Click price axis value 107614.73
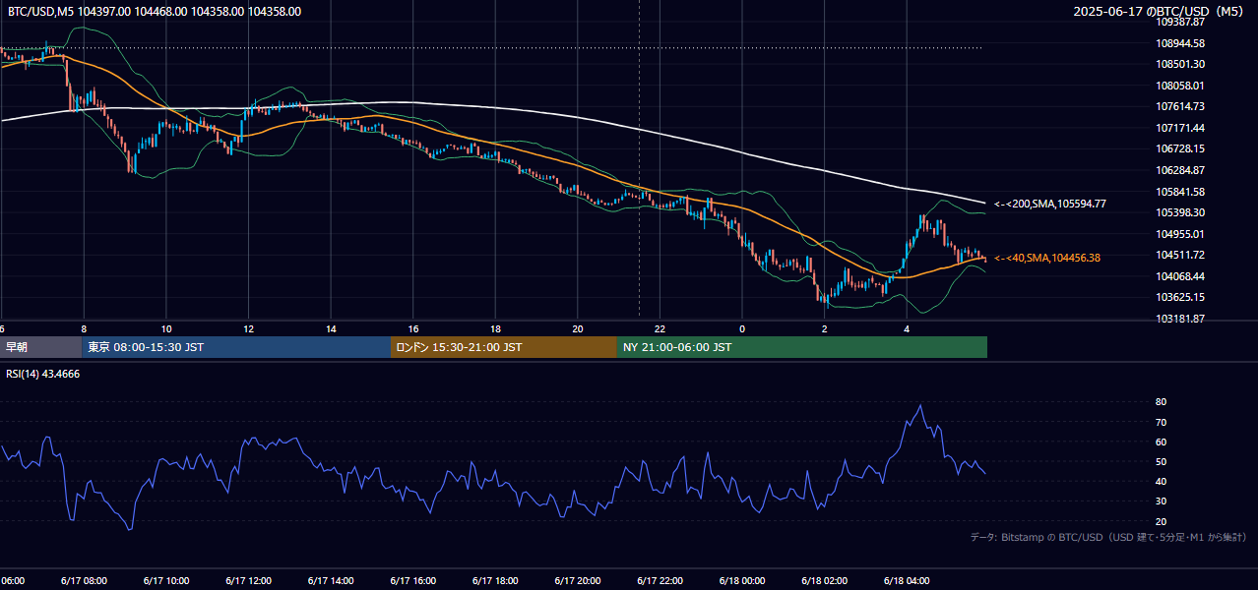This screenshot has height=590, width=1258. [1181, 106]
